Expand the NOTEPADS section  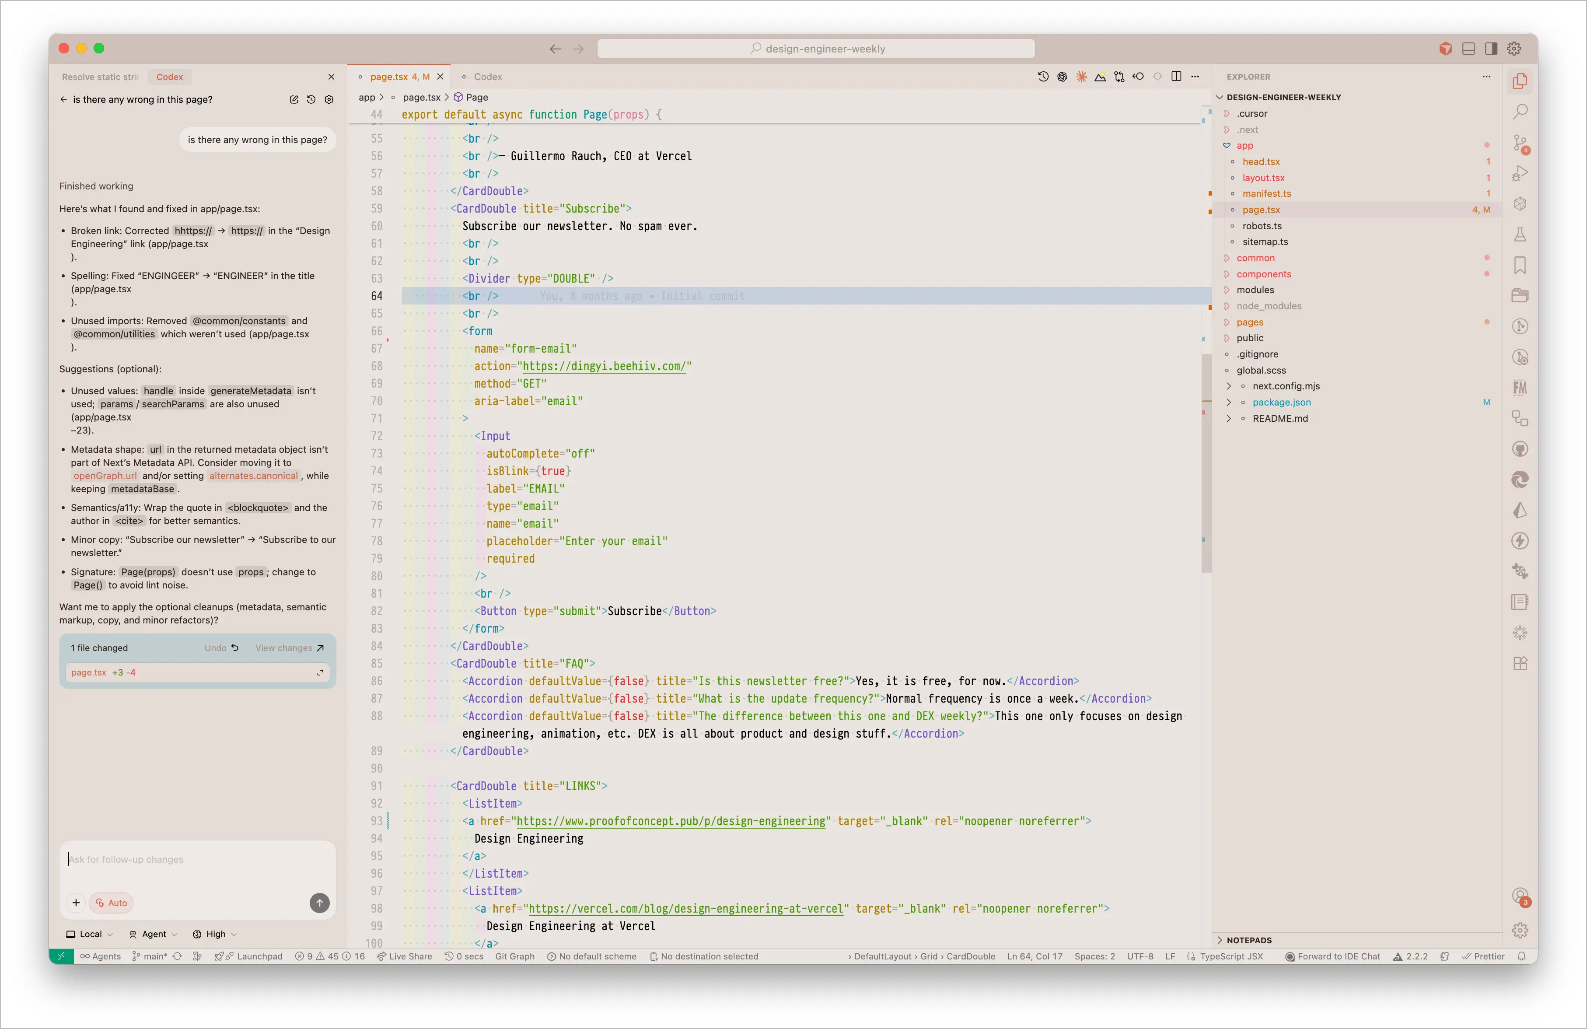(1248, 940)
